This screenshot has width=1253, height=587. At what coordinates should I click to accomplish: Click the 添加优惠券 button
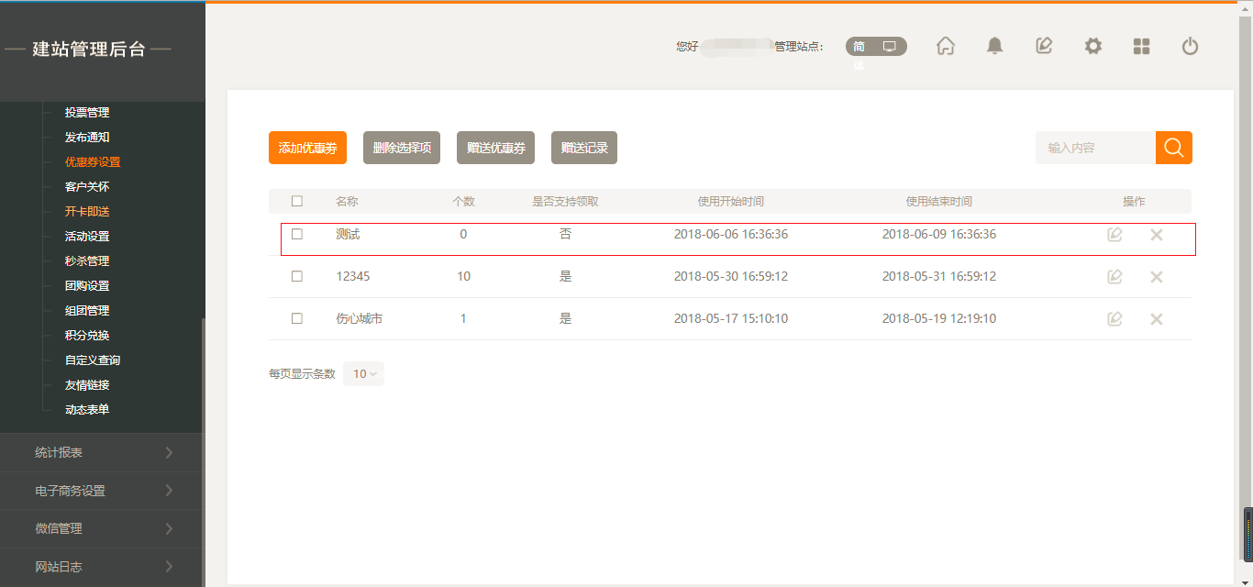point(307,148)
